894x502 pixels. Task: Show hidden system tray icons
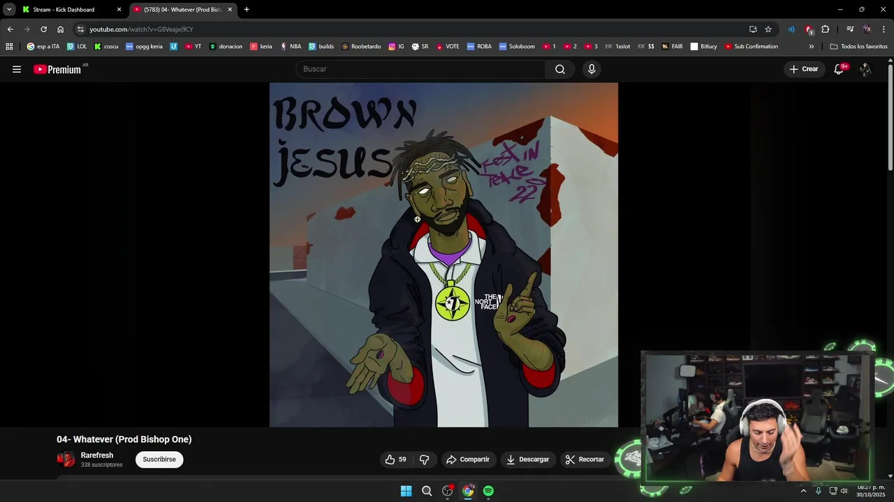[x=803, y=491]
